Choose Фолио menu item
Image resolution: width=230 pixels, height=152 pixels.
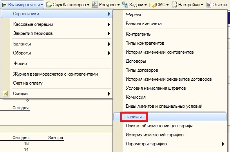[x=57, y=63]
